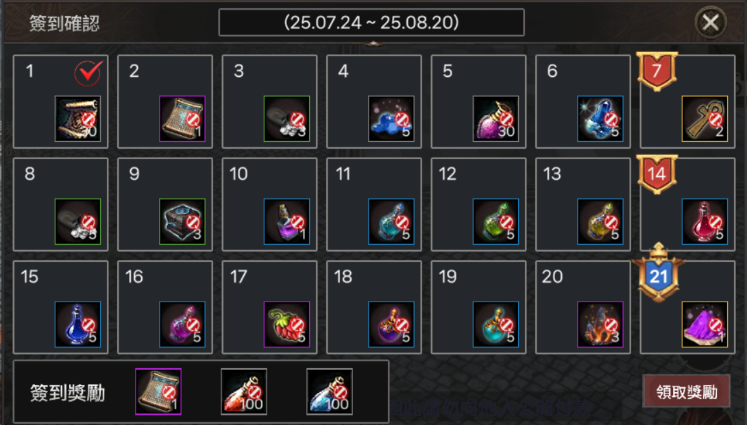Click the red checkmark on day 1
The width and height of the screenshot is (747, 425).
click(x=88, y=73)
